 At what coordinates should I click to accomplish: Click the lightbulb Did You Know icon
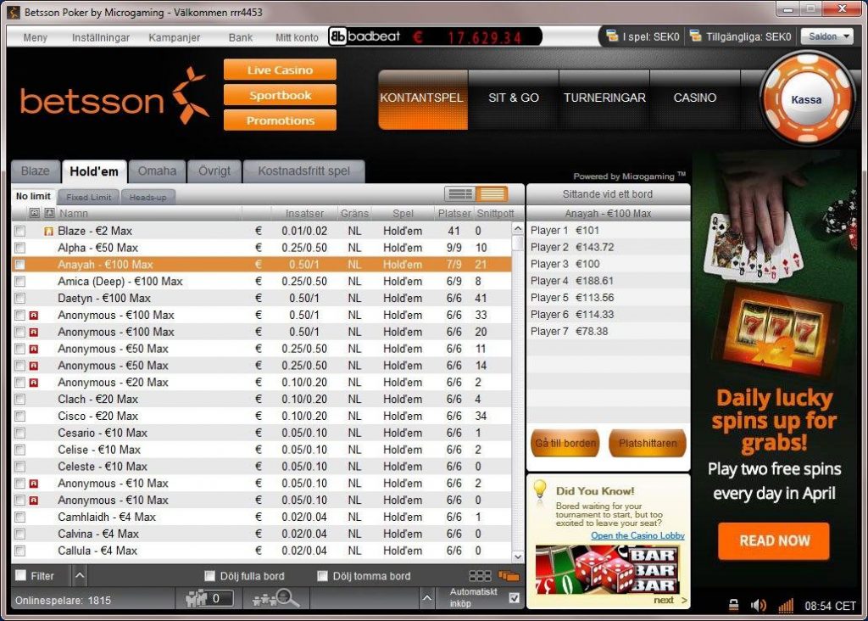pyautogui.click(x=540, y=491)
